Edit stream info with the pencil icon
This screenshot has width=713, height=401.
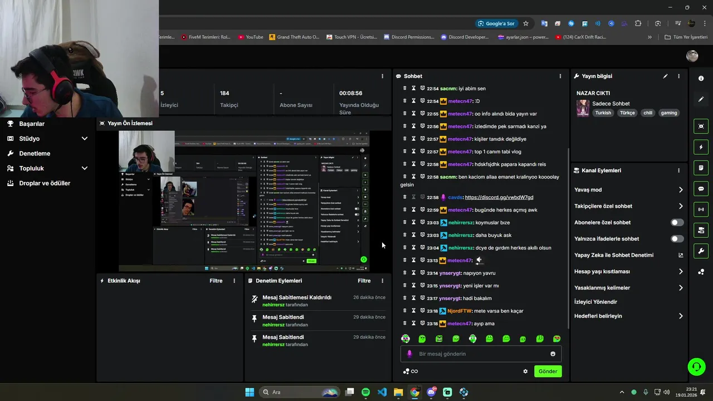pyautogui.click(x=665, y=76)
